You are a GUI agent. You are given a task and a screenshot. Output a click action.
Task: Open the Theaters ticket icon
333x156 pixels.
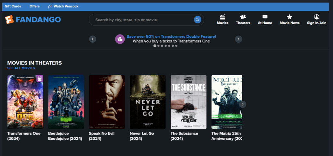(243, 17)
